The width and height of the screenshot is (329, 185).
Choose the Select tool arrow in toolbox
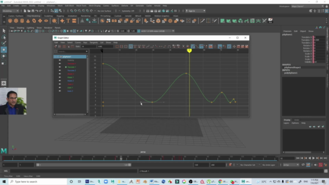[x=4, y=31]
